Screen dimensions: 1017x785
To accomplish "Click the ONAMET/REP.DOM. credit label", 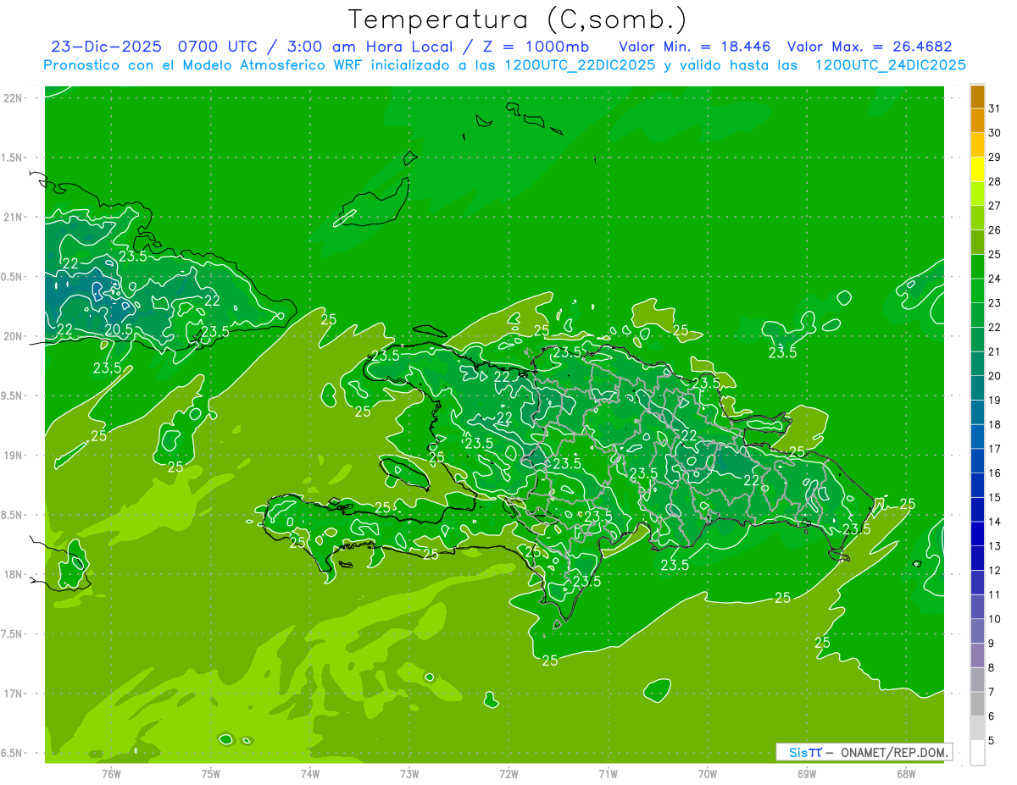I will click(x=893, y=752).
